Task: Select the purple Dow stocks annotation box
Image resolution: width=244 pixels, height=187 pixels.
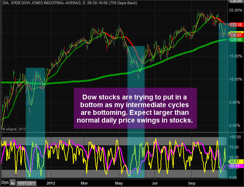Action: pos(135,108)
